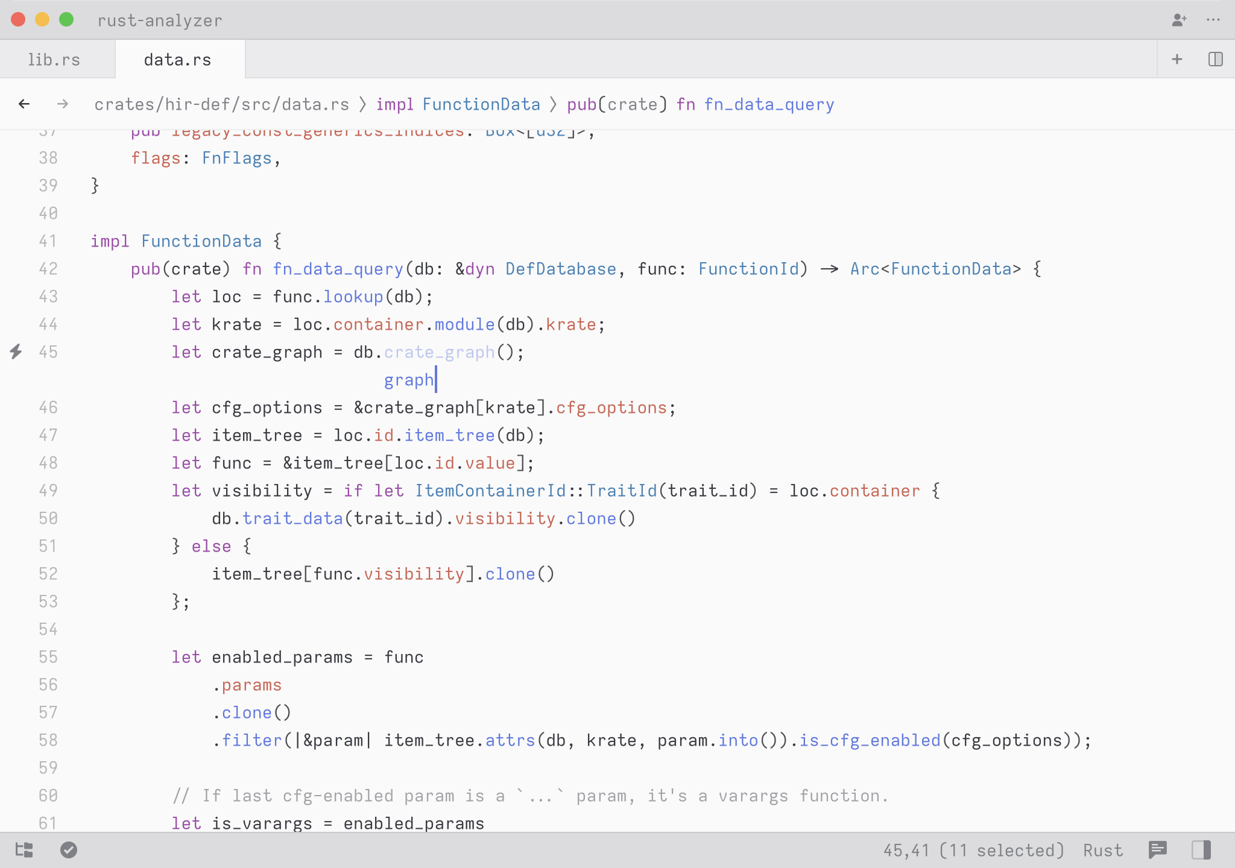The width and height of the screenshot is (1235, 868).
Task: Click the impl FunctionData breadcrumb
Action: pos(458,104)
